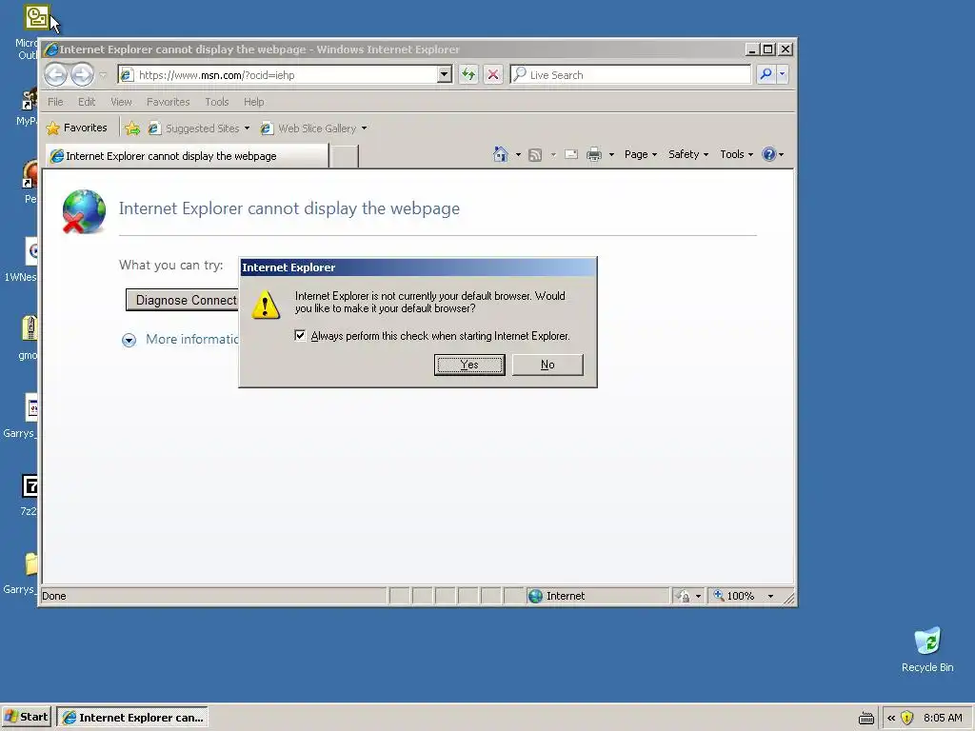Click Add to Favorites Bar icon
Viewport: 975px width, 731px height.
point(132,128)
